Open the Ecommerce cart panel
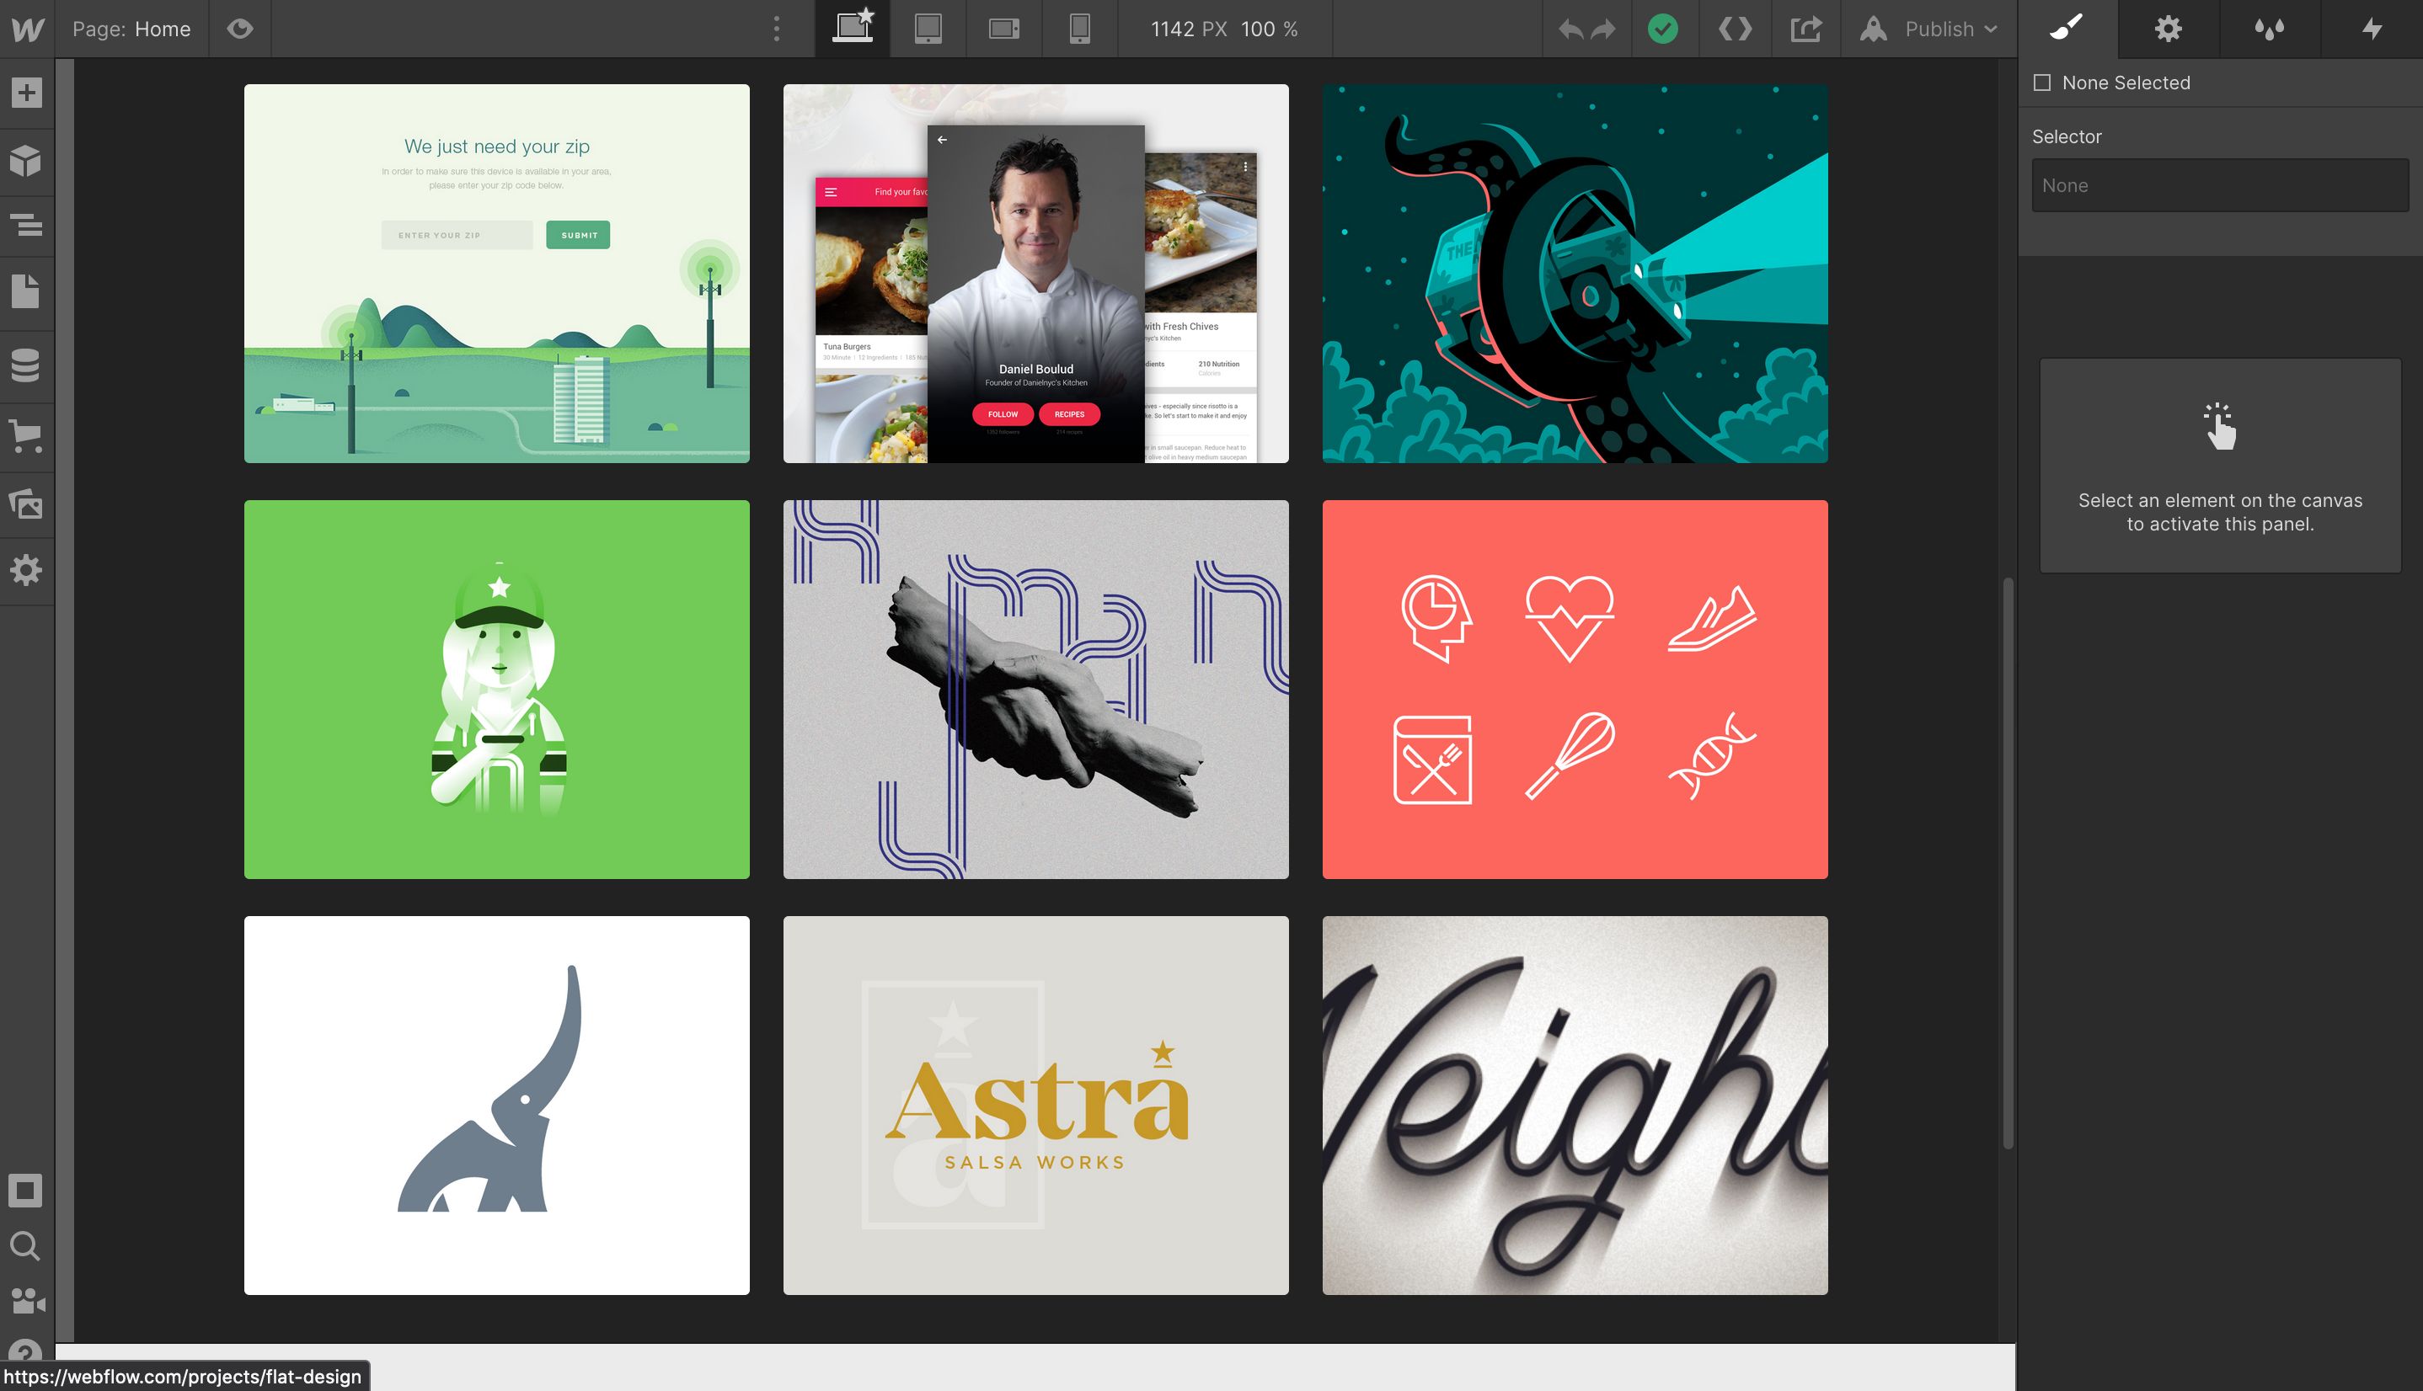2423x1391 pixels. [27, 435]
